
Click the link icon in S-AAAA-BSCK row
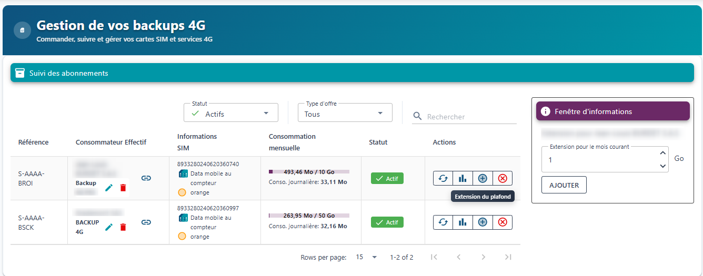[x=146, y=222]
